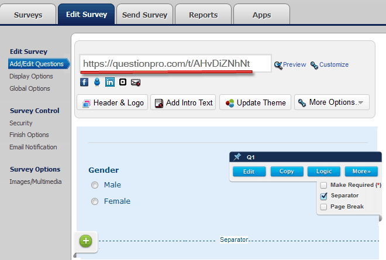Enable the Make Required checkbox

[x=323, y=185]
